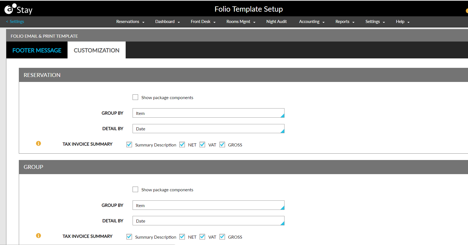Uncheck Group GROSS checkbox

(x=222, y=237)
